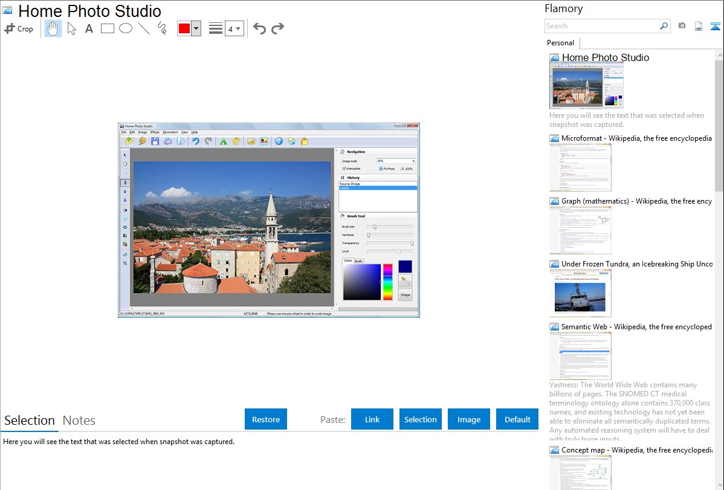
Task: Switch to the Notes tab
Action: [79, 421]
